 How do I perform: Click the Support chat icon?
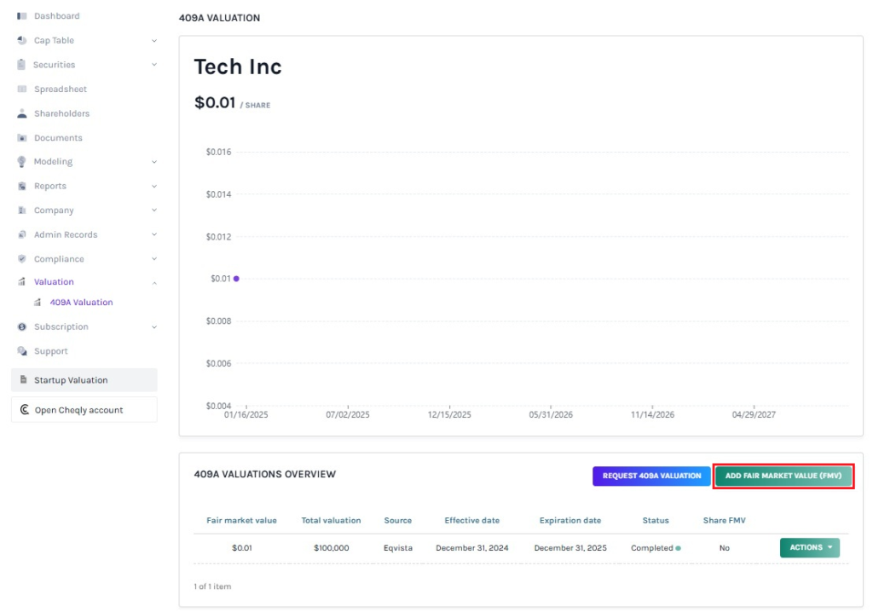coord(22,351)
